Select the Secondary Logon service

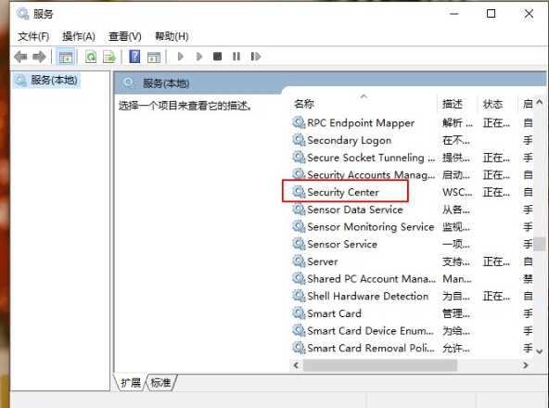(x=349, y=140)
